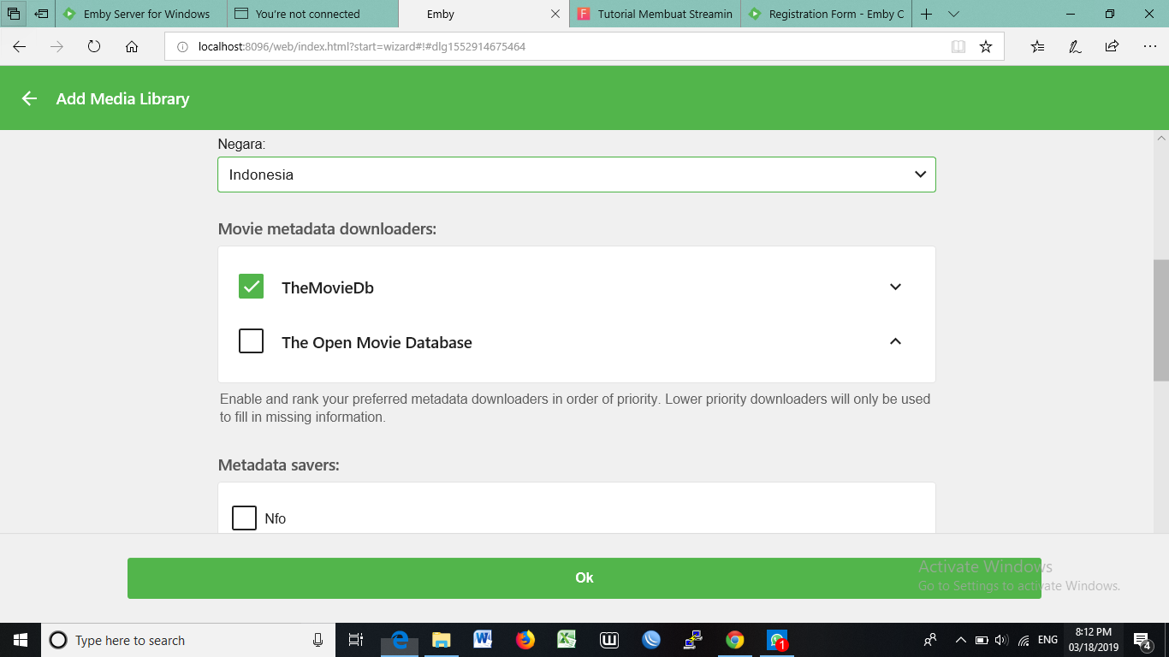Open Microsoft Word from taskbar

(x=483, y=640)
